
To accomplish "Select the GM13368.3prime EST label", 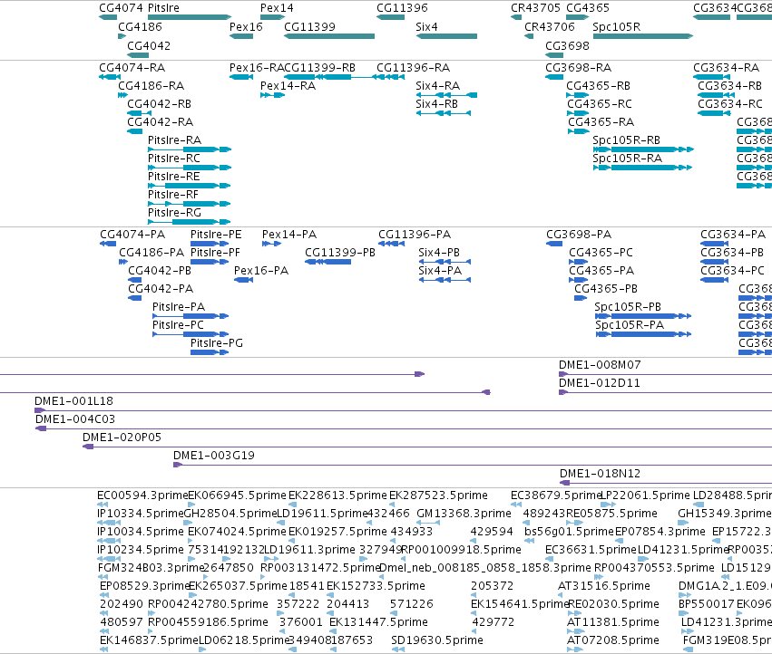I will [464, 514].
